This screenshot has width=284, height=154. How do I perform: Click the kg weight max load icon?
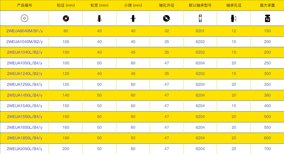point(267,18)
